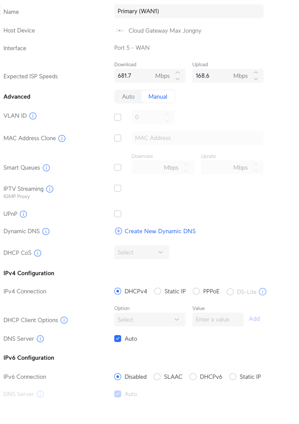This screenshot has width=299, height=424.
Task: Select the Manual advanced tab
Action: pos(158,97)
